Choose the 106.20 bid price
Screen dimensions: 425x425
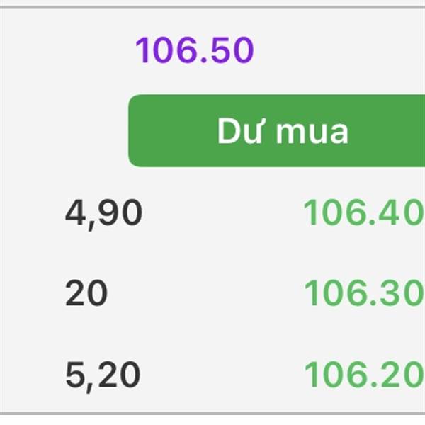click(363, 375)
